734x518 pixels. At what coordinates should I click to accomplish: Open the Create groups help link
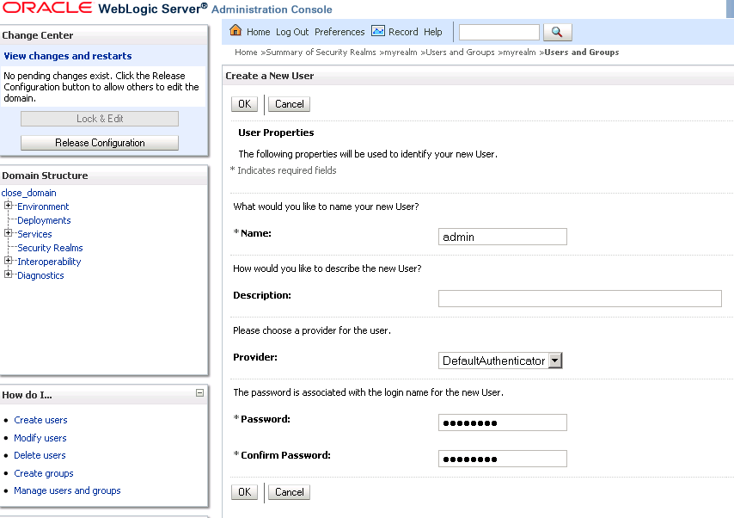[x=44, y=473]
